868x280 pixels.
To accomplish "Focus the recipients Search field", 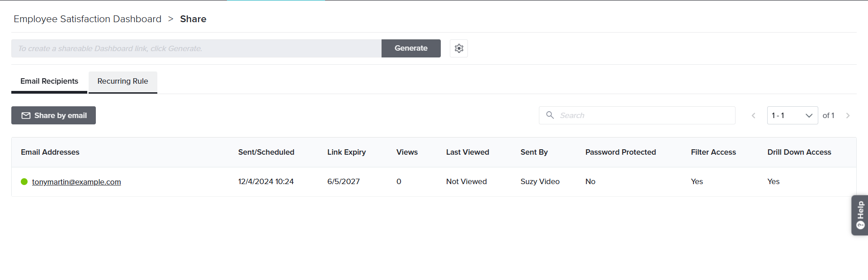I will pyautogui.click(x=642, y=116).
